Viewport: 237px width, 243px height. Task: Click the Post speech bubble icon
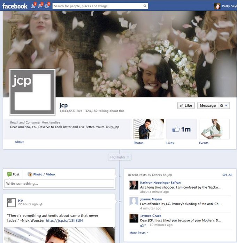tap(9, 174)
